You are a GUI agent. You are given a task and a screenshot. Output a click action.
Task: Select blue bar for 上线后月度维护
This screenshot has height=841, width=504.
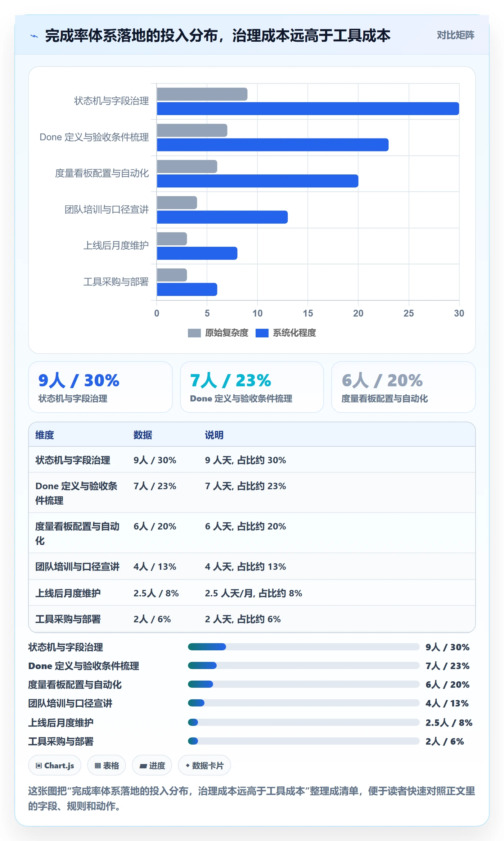[x=197, y=253]
